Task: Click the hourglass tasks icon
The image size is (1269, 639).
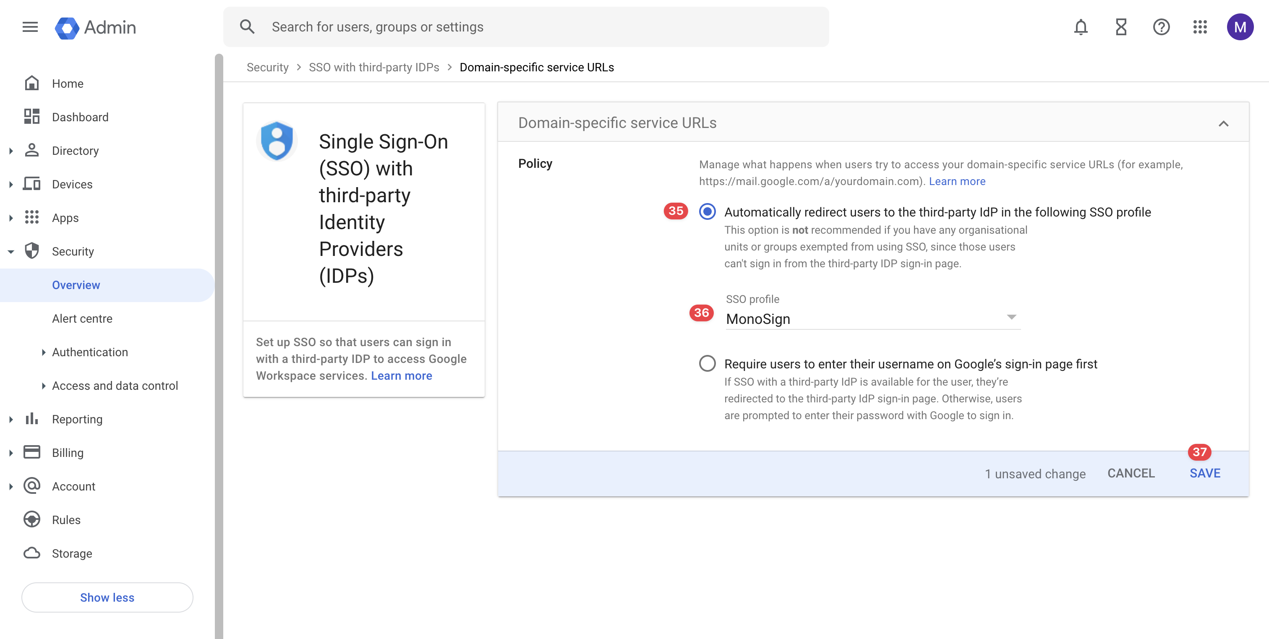Action: pyautogui.click(x=1121, y=27)
